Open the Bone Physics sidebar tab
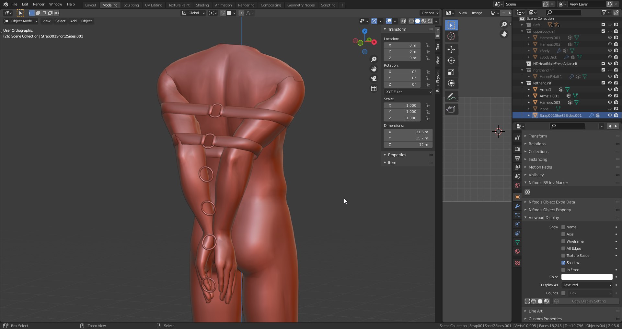The image size is (622, 329). click(438, 81)
